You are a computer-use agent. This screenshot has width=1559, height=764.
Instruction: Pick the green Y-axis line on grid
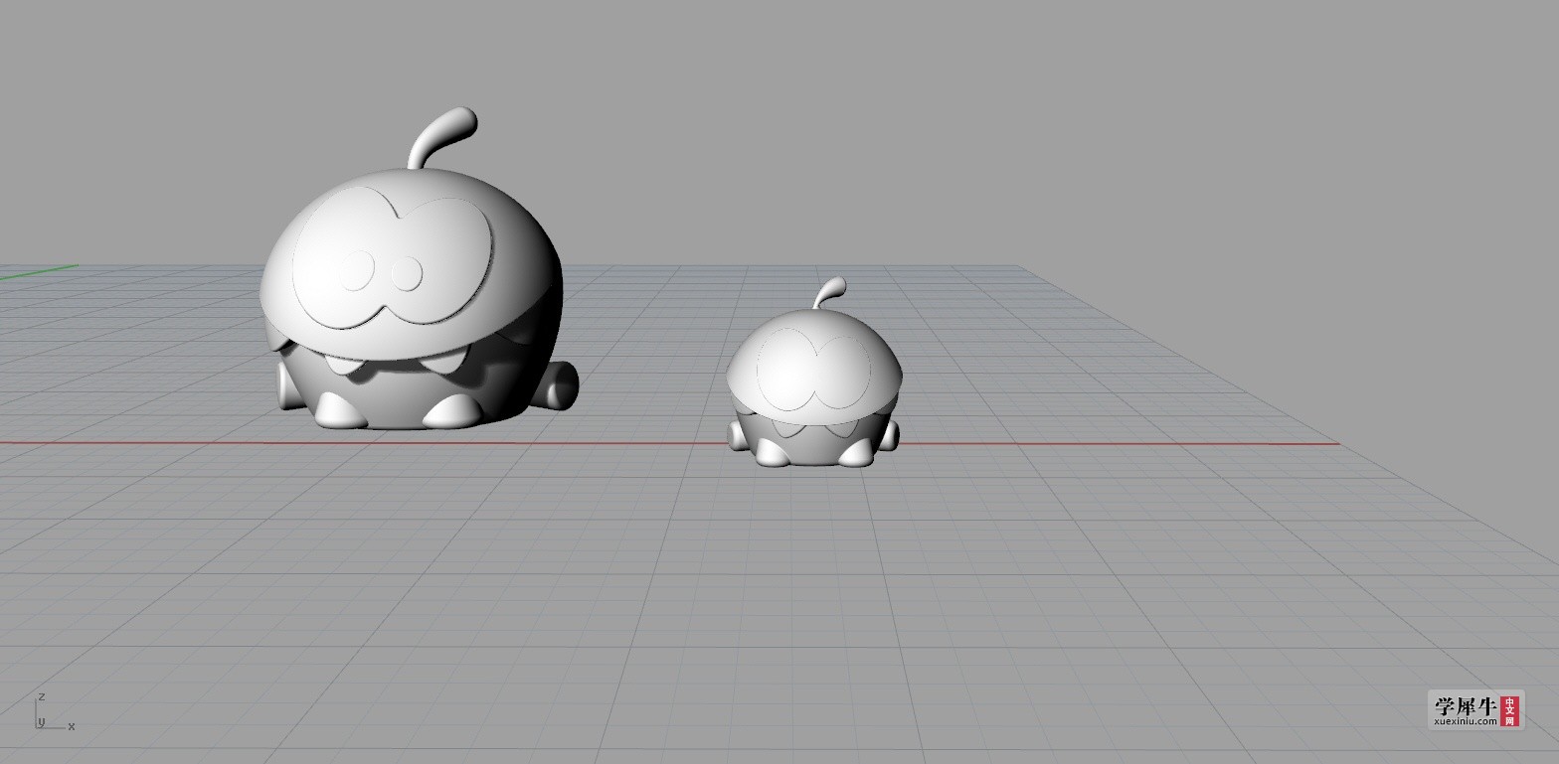pyautogui.click(x=38, y=271)
